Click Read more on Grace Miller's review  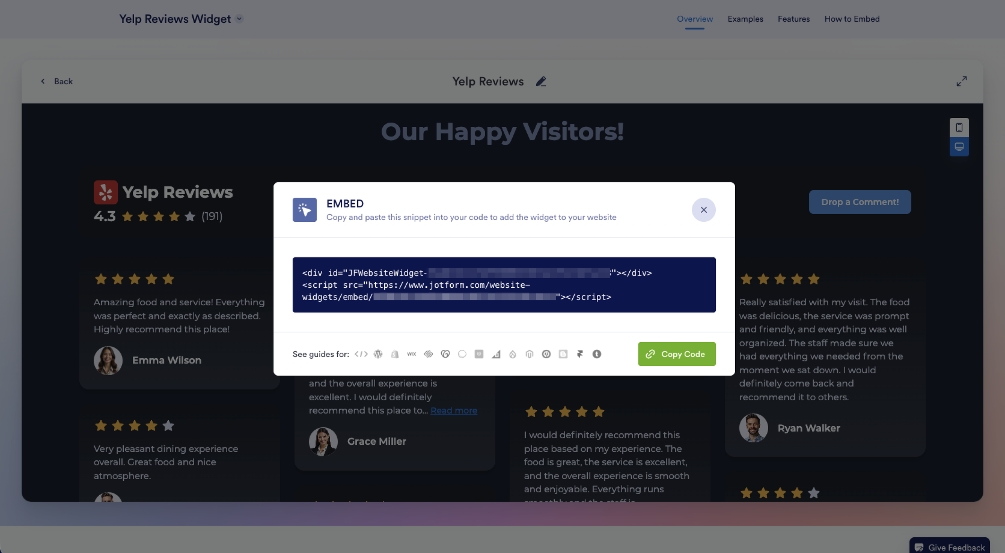(454, 411)
